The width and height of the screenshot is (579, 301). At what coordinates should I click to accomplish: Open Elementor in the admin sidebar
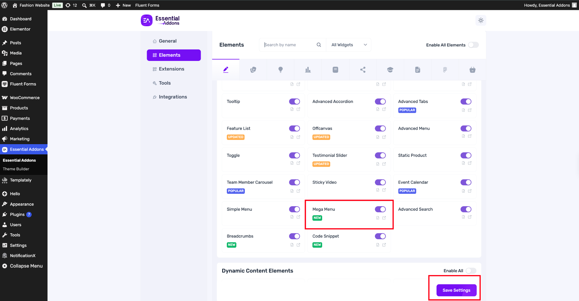24,29
